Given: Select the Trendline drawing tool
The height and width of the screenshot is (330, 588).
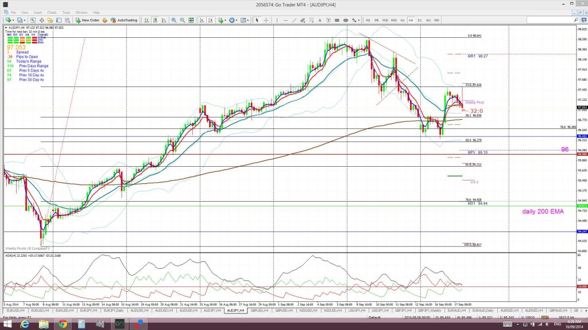Looking at the screenshot, I should click(294, 20).
